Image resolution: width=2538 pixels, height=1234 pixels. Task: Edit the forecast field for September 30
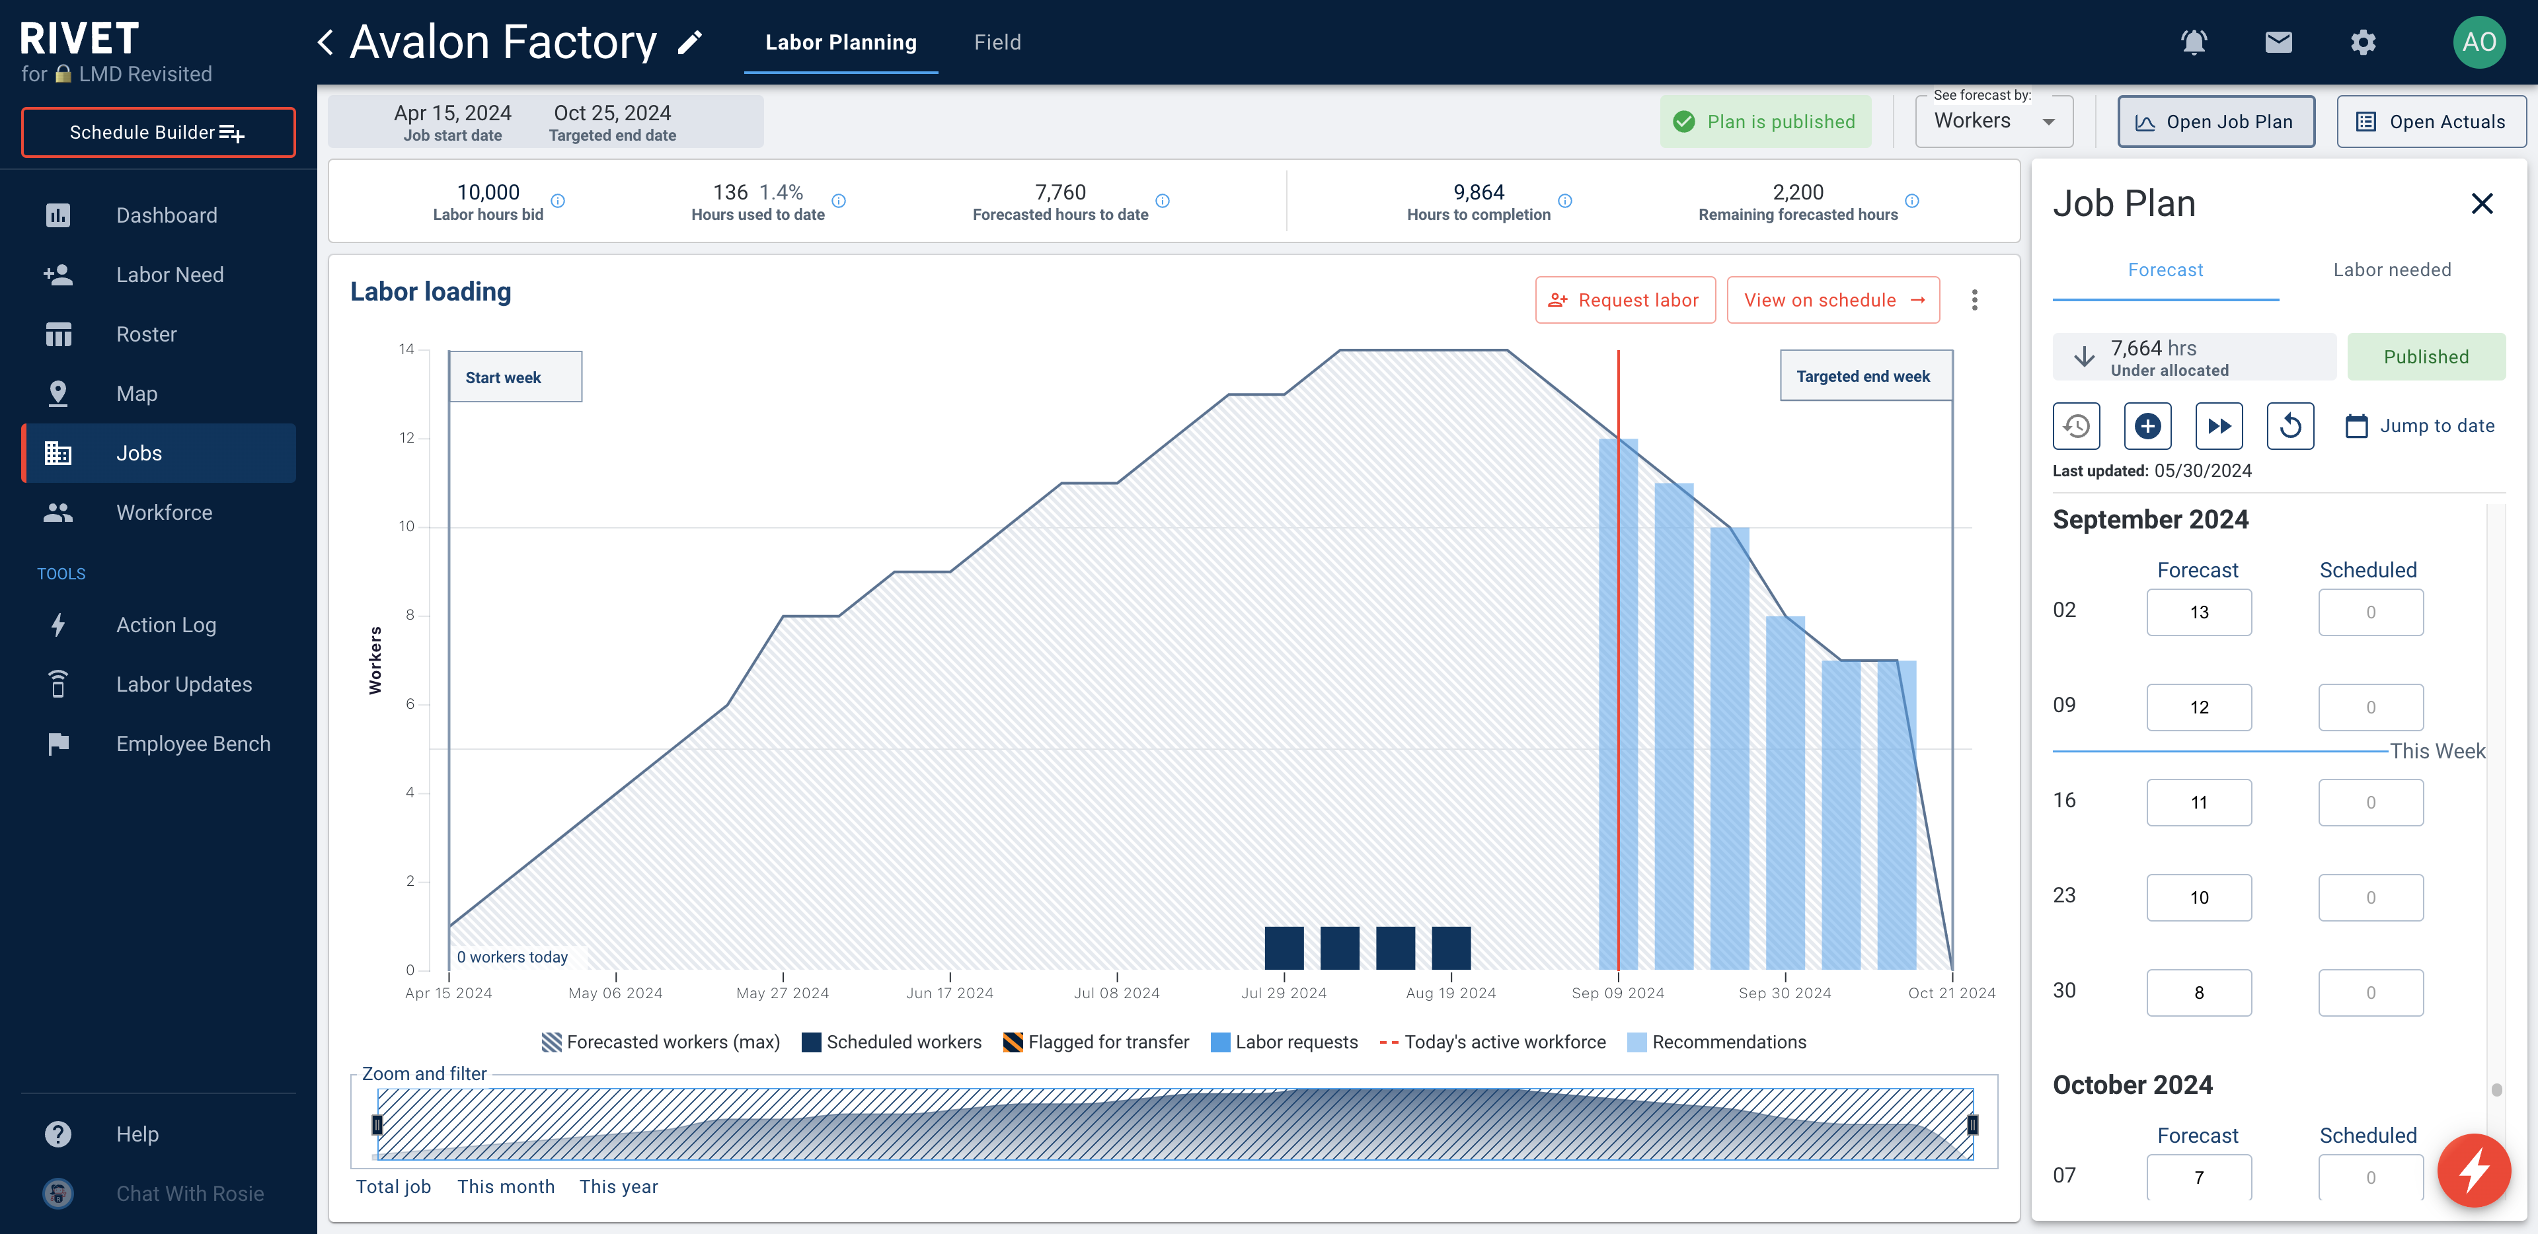[x=2199, y=993]
